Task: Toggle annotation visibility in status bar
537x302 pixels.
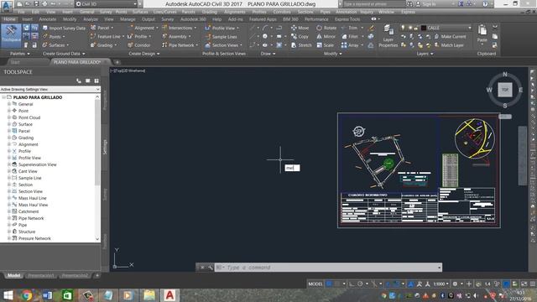Action: (411, 284)
